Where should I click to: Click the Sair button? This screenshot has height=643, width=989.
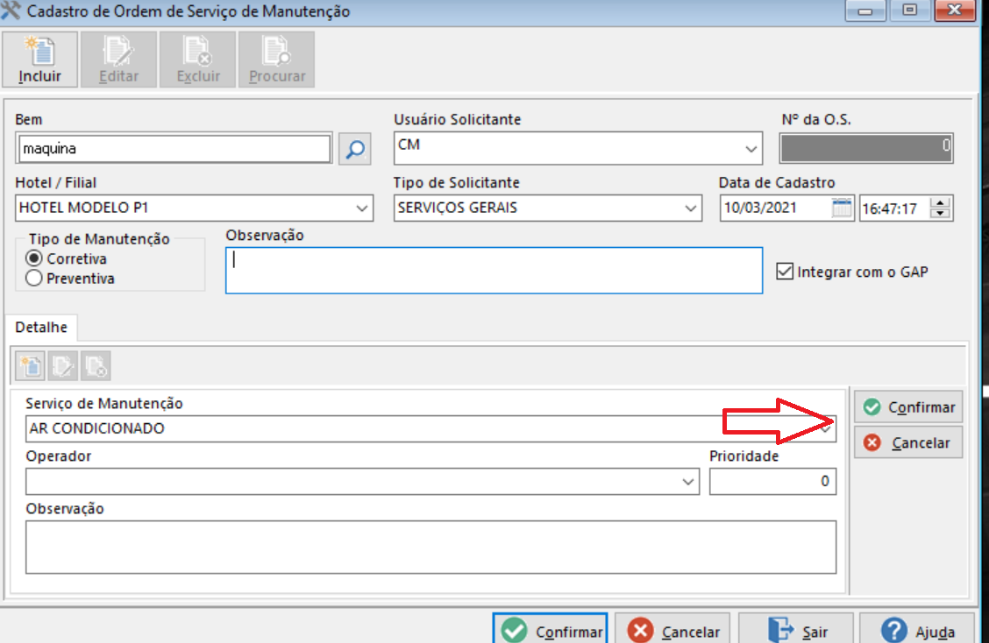(x=796, y=630)
